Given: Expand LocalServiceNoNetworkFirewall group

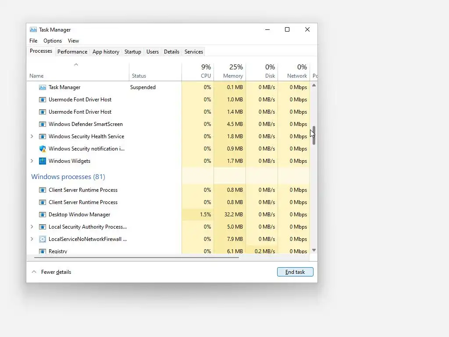Looking at the screenshot, I should pos(32,239).
